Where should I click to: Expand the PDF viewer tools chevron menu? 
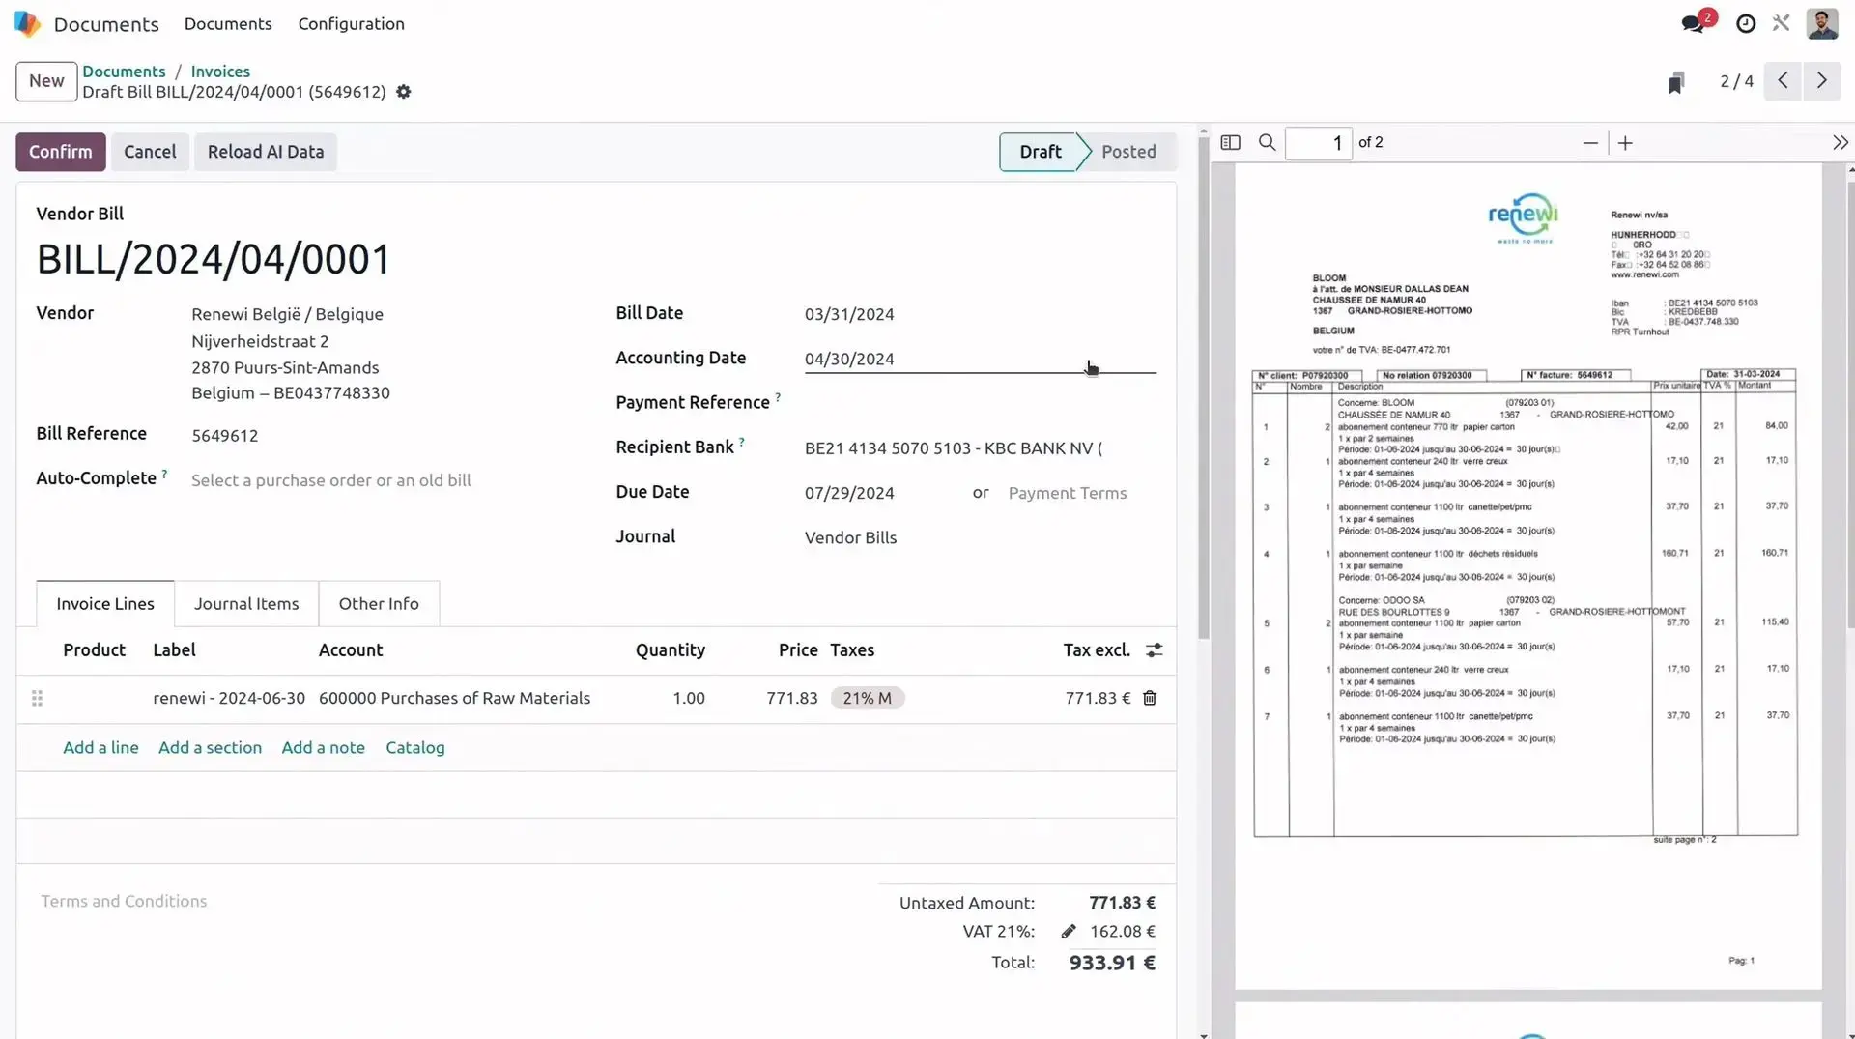tap(1840, 143)
